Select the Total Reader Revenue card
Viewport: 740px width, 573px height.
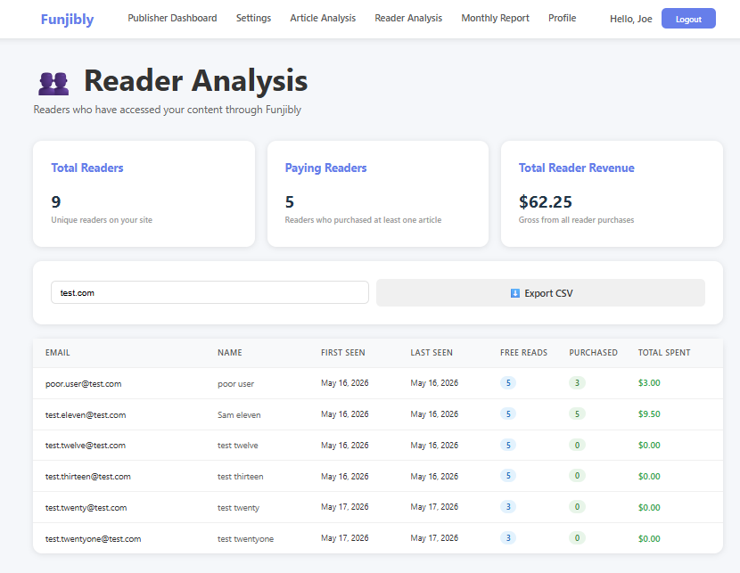(x=612, y=193)
